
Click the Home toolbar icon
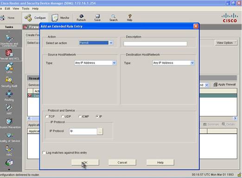[x=3, y=18]
